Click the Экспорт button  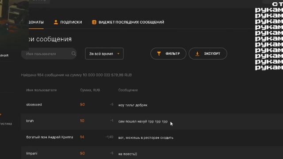coord(208,53)
